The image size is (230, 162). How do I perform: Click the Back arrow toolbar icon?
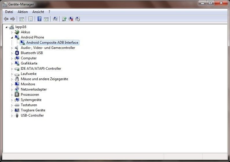(x=6, y=19)
